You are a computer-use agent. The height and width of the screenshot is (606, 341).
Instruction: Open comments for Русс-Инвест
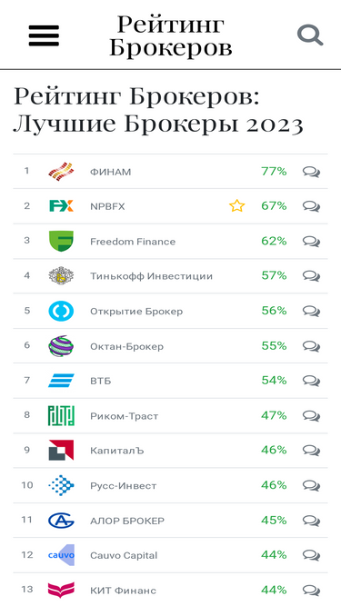(x=311, y=485)
